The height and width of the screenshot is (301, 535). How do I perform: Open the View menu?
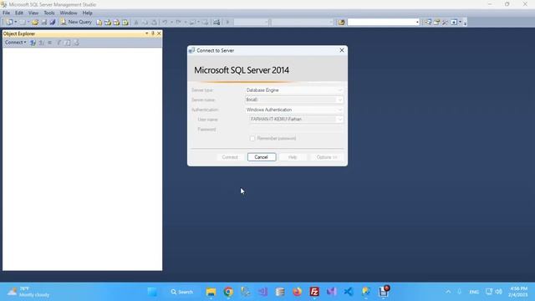pos(33,13)
